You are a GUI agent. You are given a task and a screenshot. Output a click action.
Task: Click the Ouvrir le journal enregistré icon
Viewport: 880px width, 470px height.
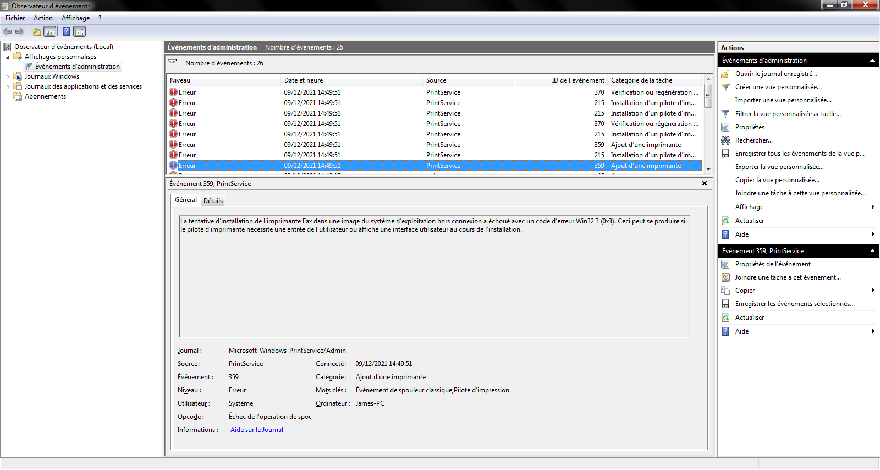725,74
